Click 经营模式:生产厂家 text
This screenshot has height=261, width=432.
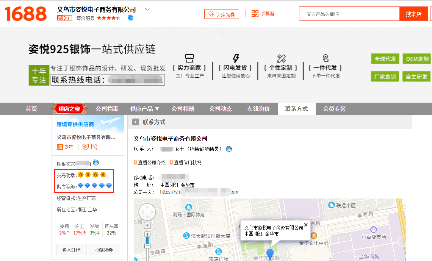tap(76, 198)
